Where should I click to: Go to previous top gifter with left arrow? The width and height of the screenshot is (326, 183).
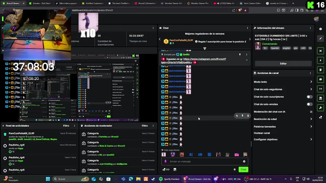point(160,39)
